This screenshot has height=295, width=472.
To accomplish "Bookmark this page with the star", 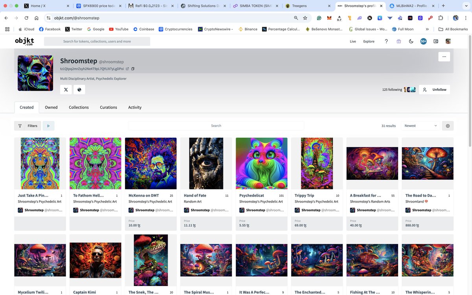I will 305,18.
